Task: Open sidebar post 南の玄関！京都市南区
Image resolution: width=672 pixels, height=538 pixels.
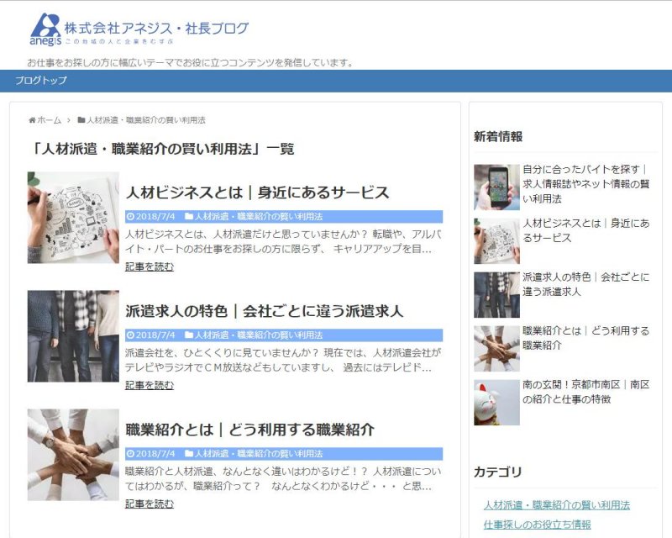Action: (585, 391)
